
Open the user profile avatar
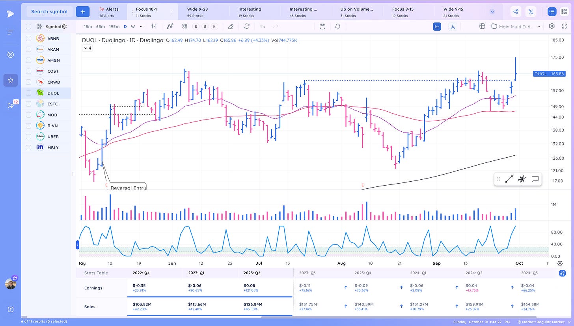tap(11, 284)
